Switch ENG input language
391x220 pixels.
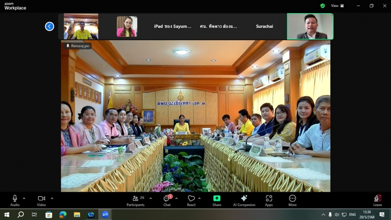click(x=353, y=214)
